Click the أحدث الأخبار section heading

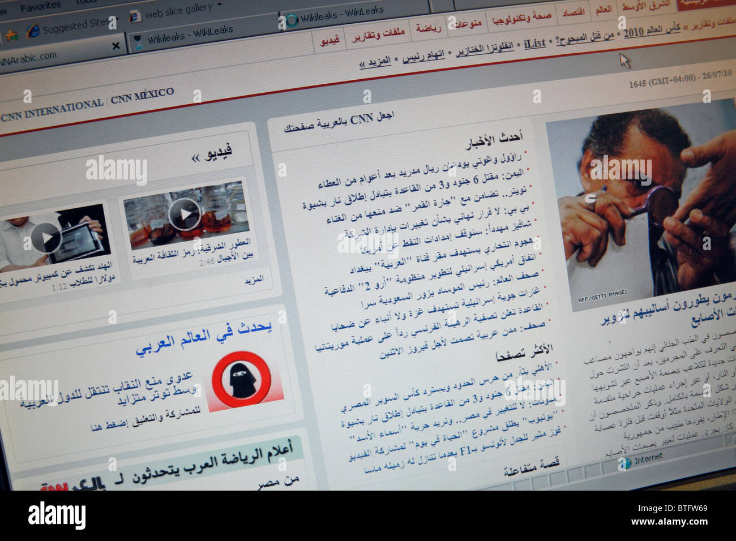494,141
